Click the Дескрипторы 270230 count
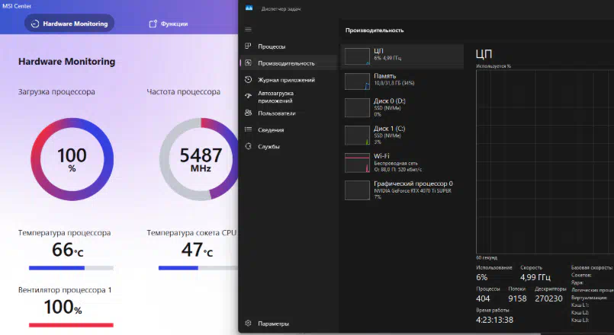 548,298
